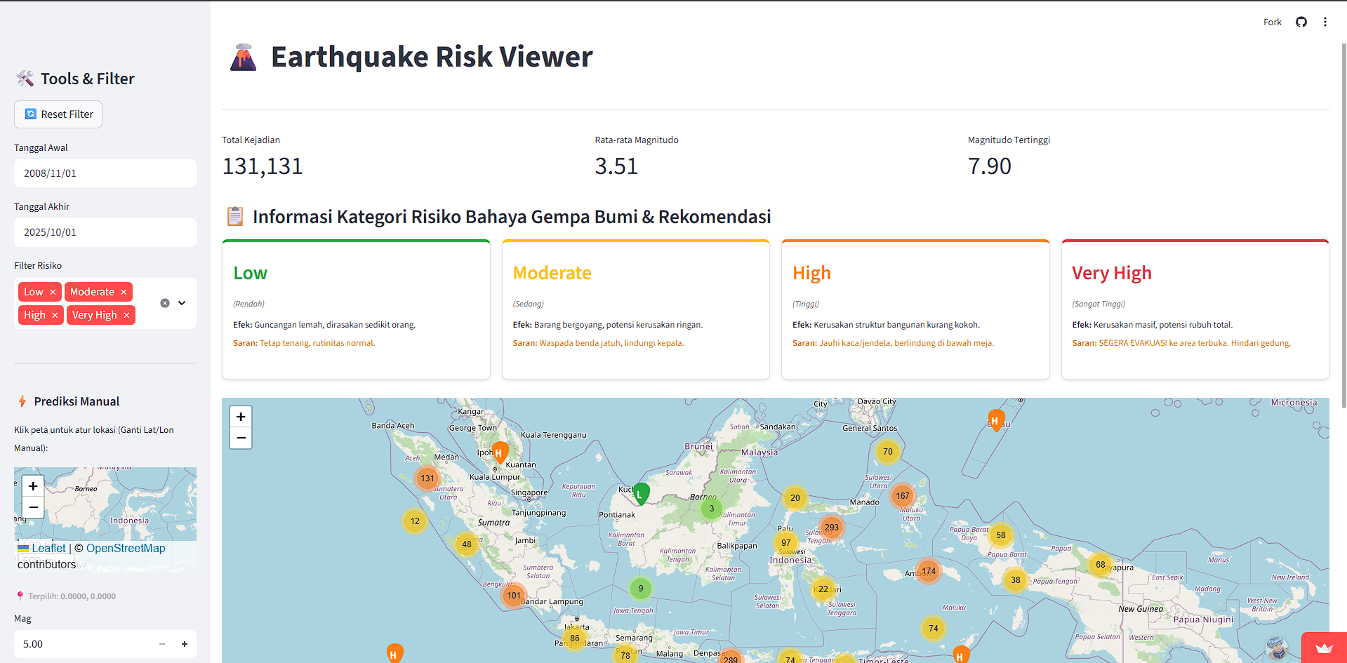Screen dimensions: 1347x663
Task: Open the cluster marker 101 near Bandar Lampung
Action: coord(514,596)
